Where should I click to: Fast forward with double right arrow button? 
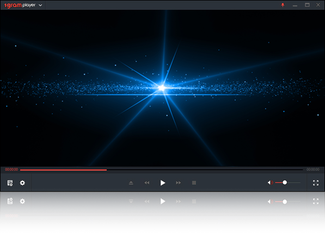coord(178,183)
